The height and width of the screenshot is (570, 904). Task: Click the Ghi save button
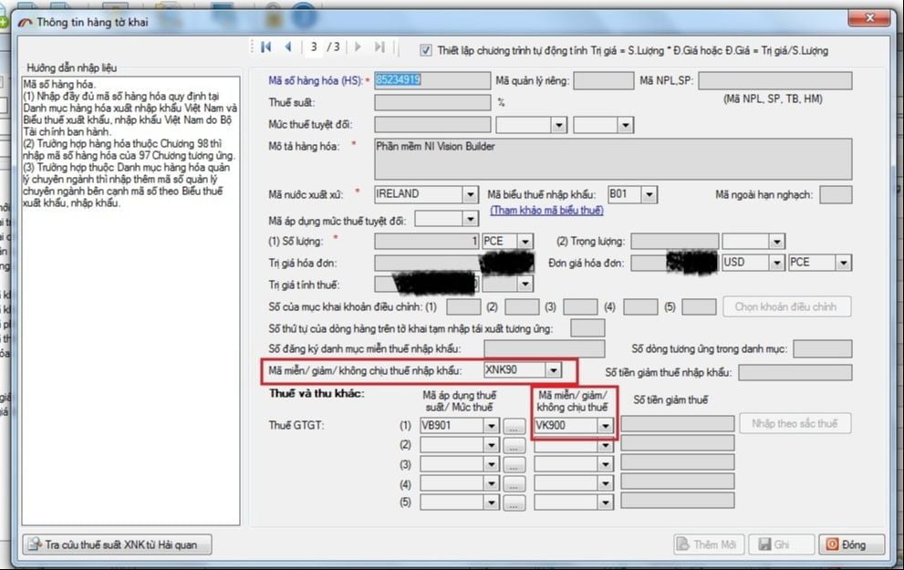(781, 544)
